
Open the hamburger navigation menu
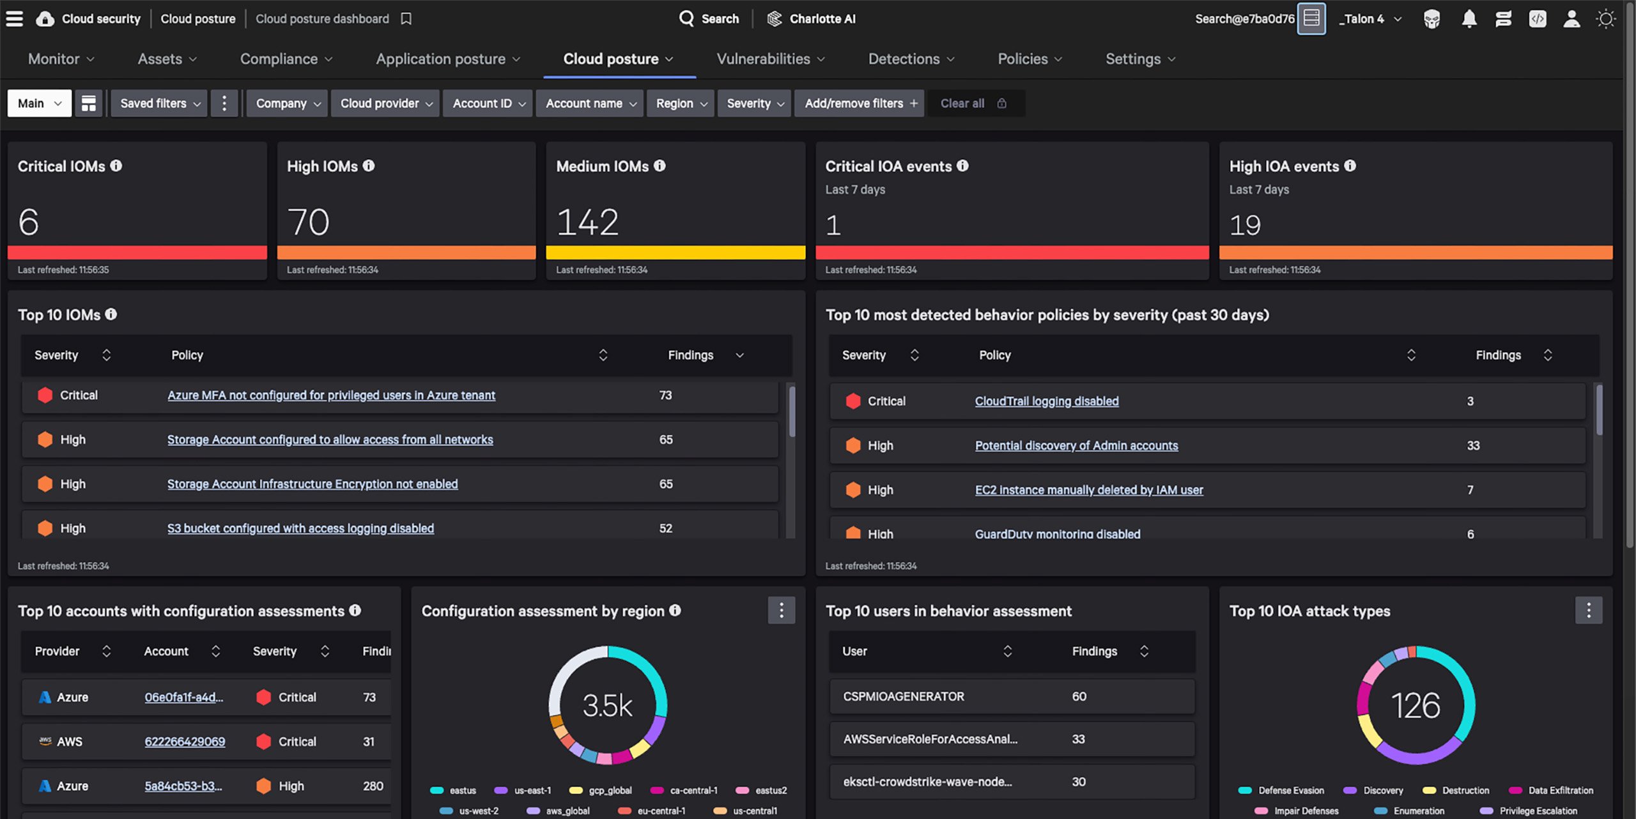click(x=14, y=19)
